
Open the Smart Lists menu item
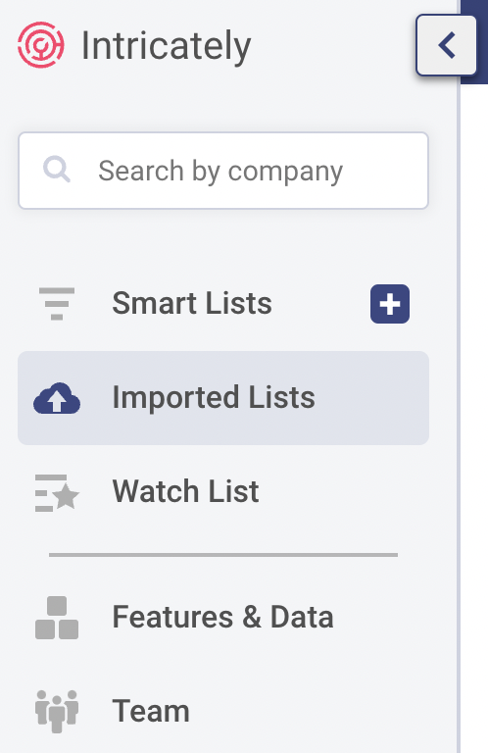192,303
